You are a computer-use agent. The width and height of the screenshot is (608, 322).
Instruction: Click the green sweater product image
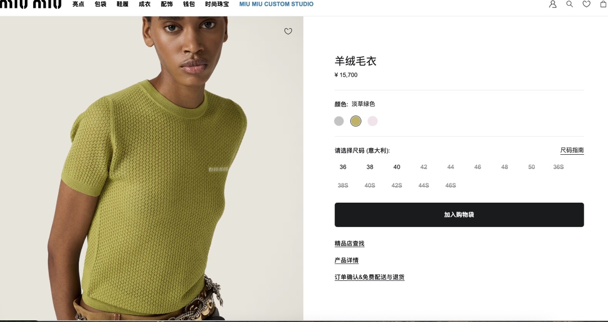click(151, 168)
